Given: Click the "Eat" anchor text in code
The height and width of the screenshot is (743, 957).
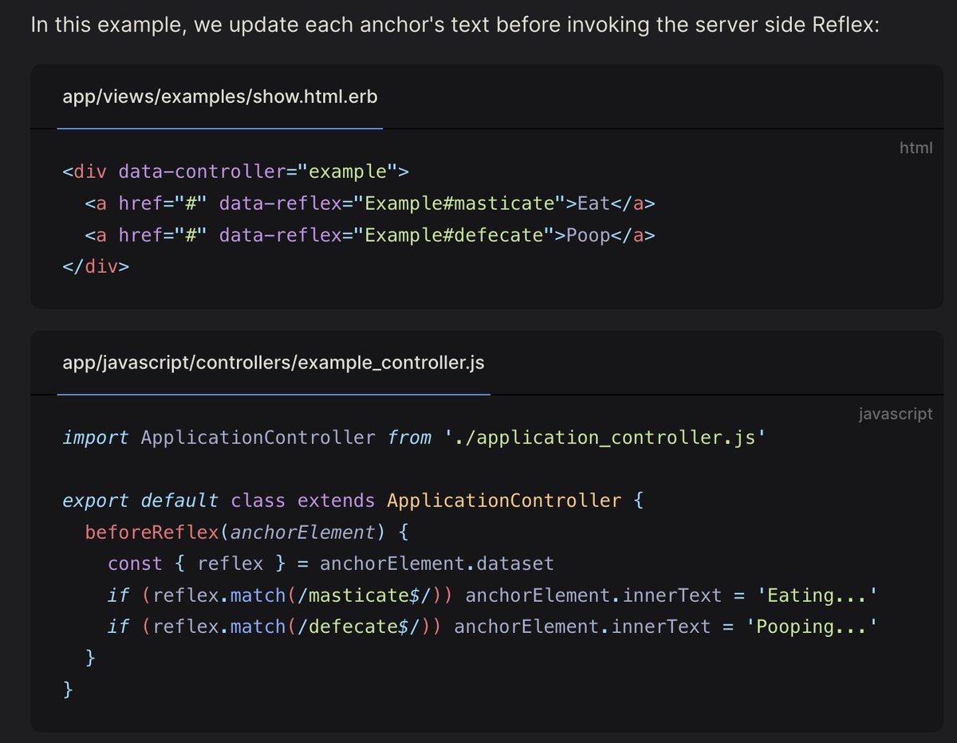Looking at the screenshot, I should pos(593,203).
